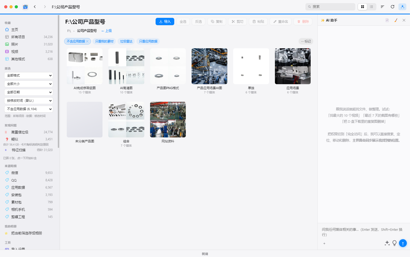410x257 pixels.
Task: Toggle 只看应用数据 filter chip
Action: pos(148,41)
